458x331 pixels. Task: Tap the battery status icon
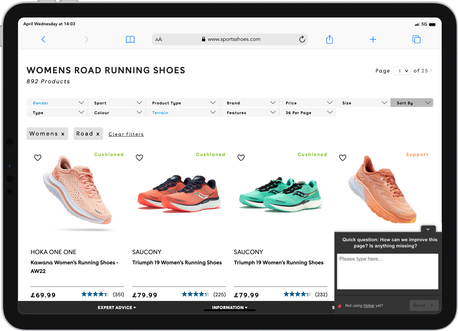coord(432,24)
